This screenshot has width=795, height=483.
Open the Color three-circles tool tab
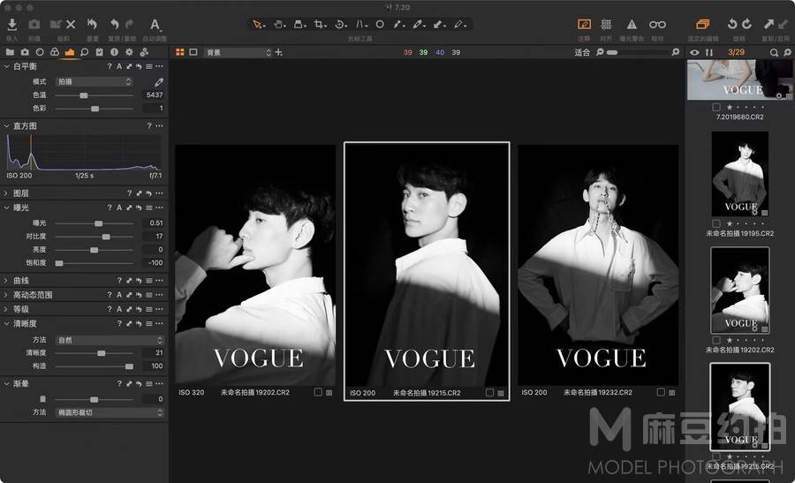[x=55, y=52]
